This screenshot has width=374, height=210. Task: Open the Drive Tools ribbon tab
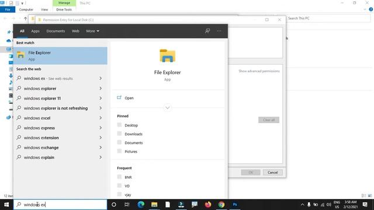(64, 9)
